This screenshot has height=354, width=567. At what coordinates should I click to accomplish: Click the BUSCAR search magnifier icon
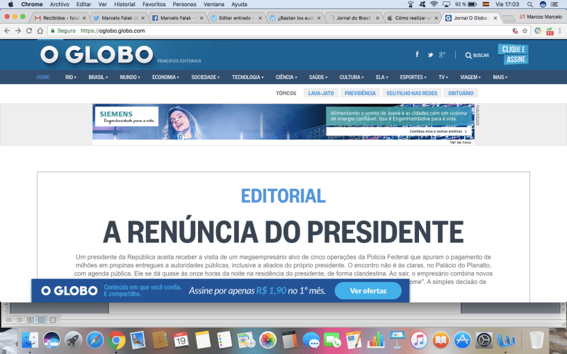[468, 56]
